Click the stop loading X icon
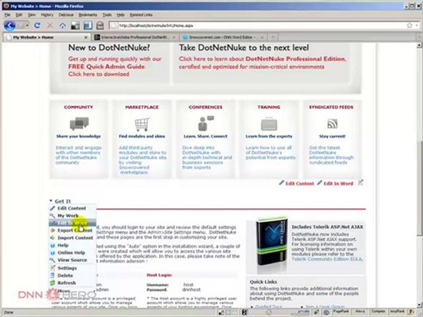The image size is (423, 317). pyautogui.click(x=50, y=26)
